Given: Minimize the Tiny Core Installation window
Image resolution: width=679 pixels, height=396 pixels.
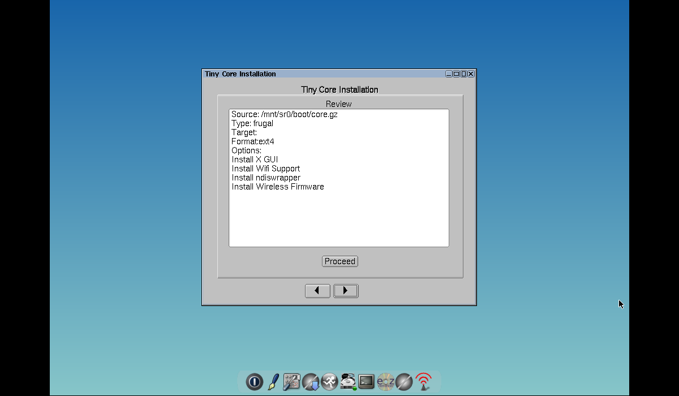Looking at the screenshot, I should tap(449, 74).
